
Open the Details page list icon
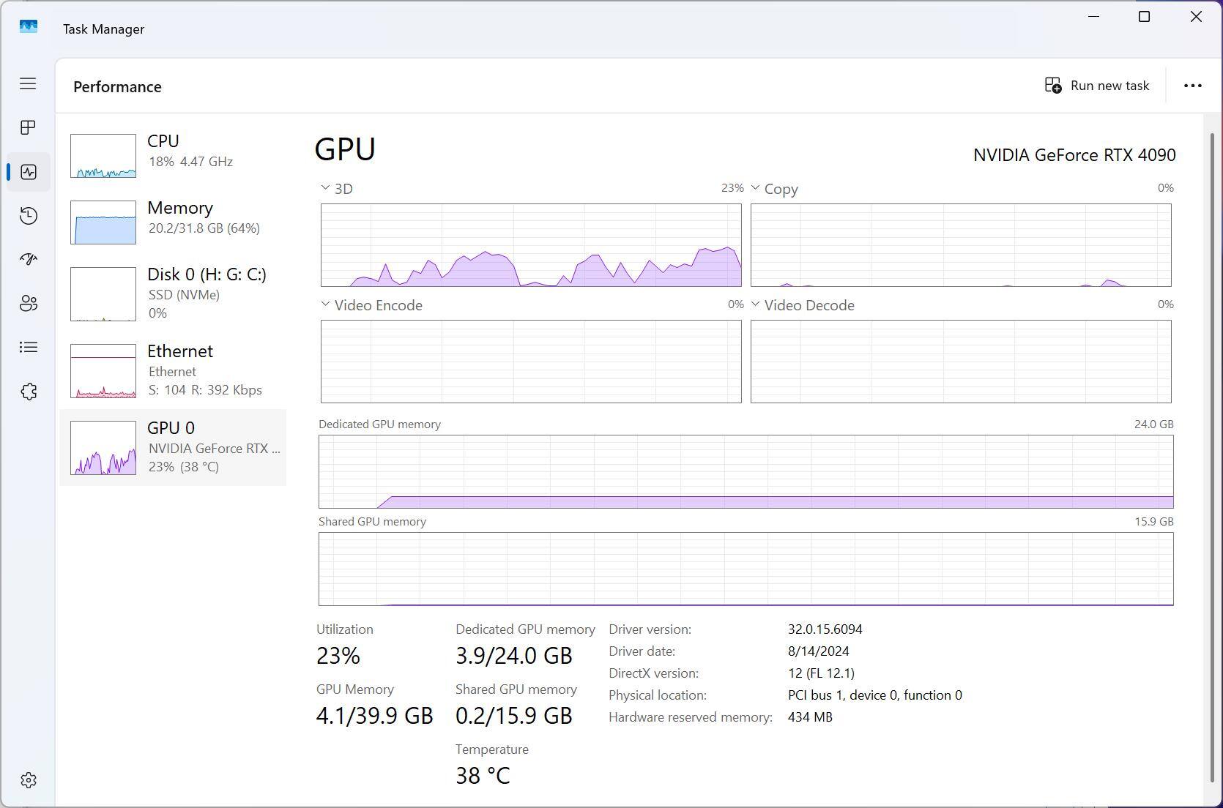coord(28,347)
